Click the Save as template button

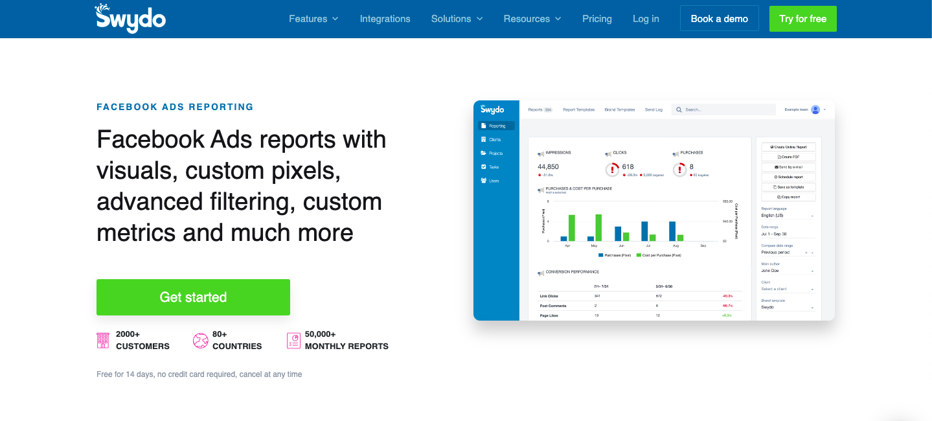(788, 187)
